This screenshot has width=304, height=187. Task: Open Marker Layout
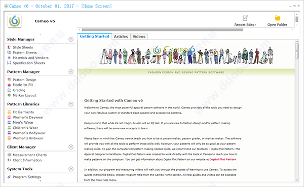coord(24,95)
